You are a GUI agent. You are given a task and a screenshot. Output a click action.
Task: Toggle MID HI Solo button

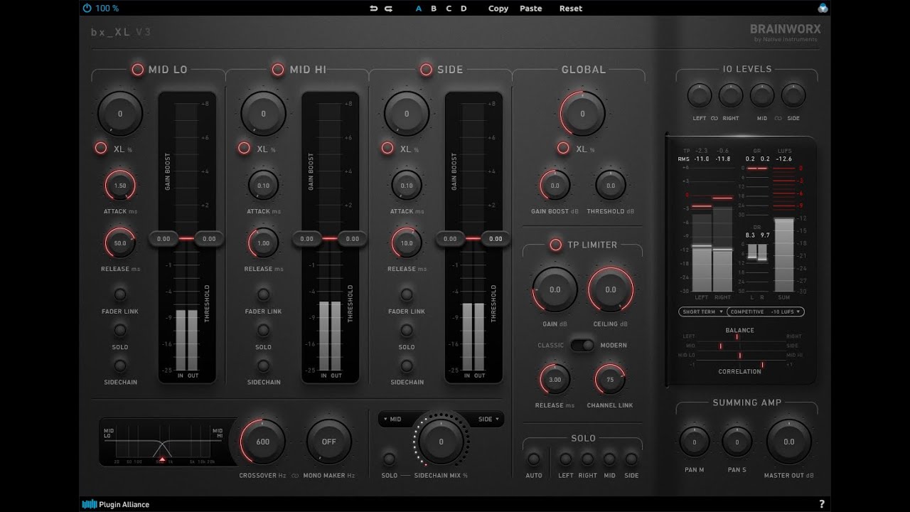(264, 330)
